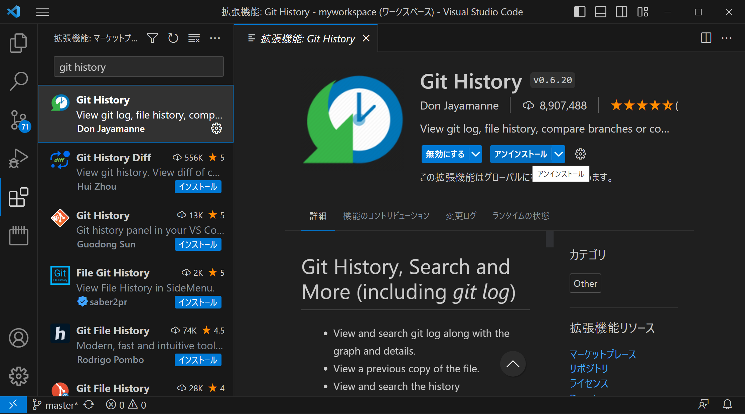The image size is (745, 414).
Task: Expand the アンインストール dropdown arrow
Action: coord(559,154)
